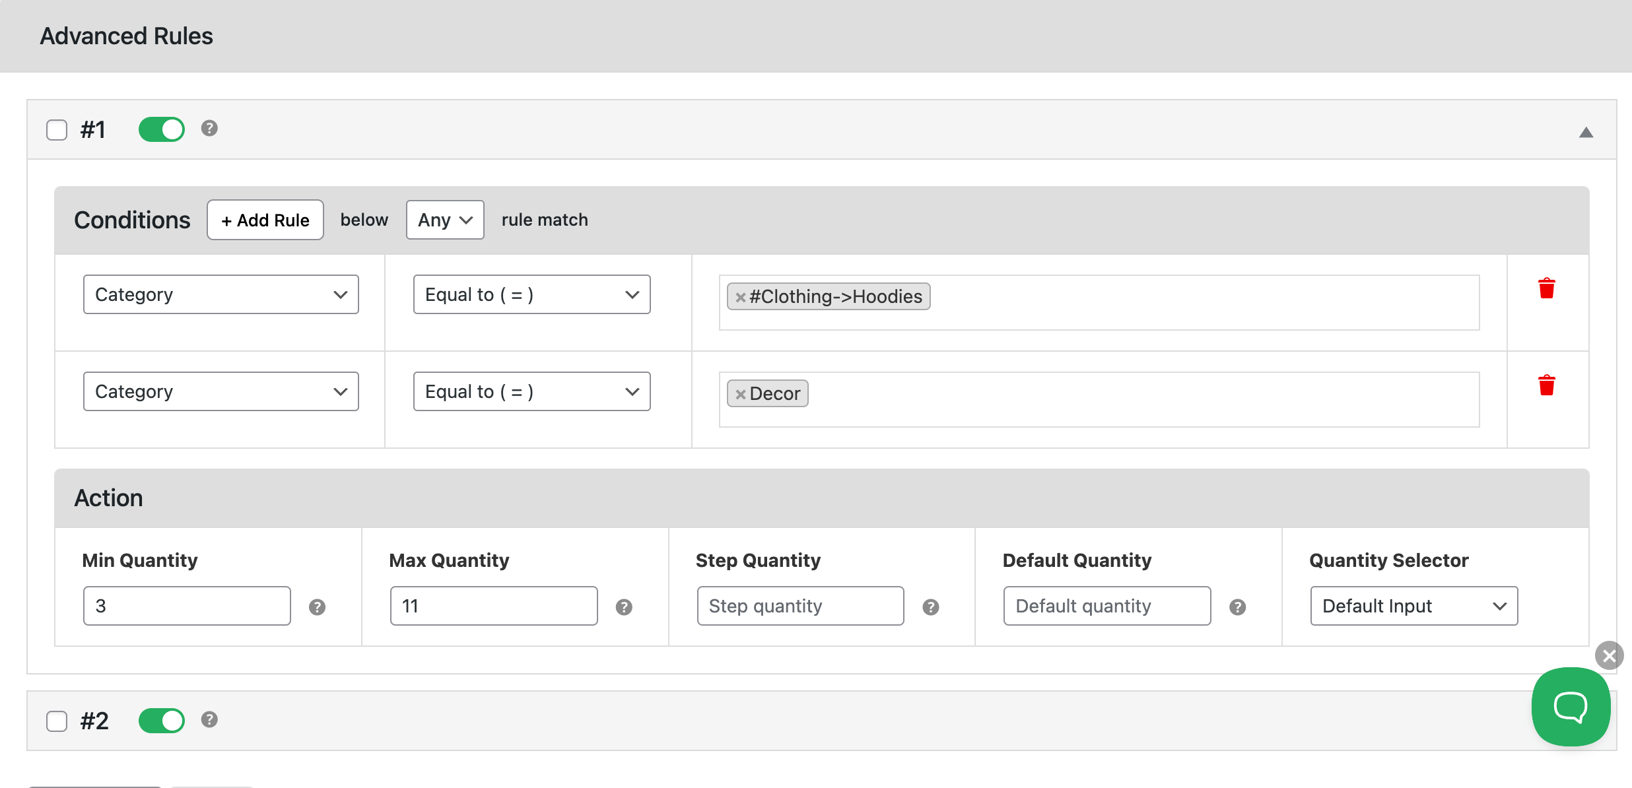The image size is (1632, 788).
Task: Focus the Max Quantity field
Action: [494, 606]
